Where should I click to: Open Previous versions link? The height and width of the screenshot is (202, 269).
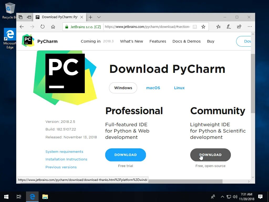(61, 167)
